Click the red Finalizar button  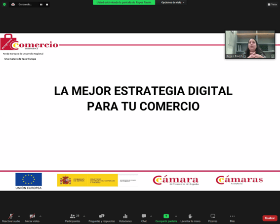point(270,218)
